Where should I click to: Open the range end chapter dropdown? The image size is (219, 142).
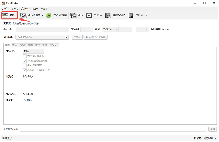(142, 29)
